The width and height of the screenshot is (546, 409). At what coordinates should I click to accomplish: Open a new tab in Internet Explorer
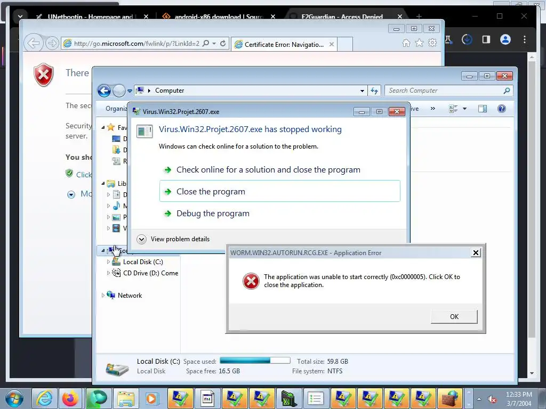[x=345, y=44]
